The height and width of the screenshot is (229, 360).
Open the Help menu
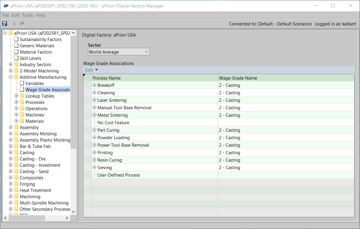[40, 15]
